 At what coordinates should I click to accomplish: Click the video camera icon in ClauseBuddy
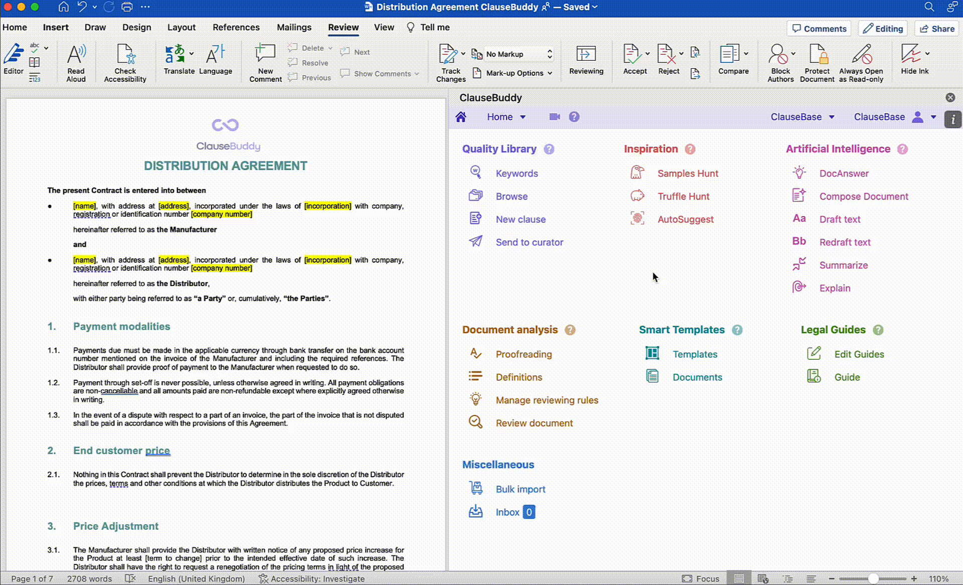[554, 117]
